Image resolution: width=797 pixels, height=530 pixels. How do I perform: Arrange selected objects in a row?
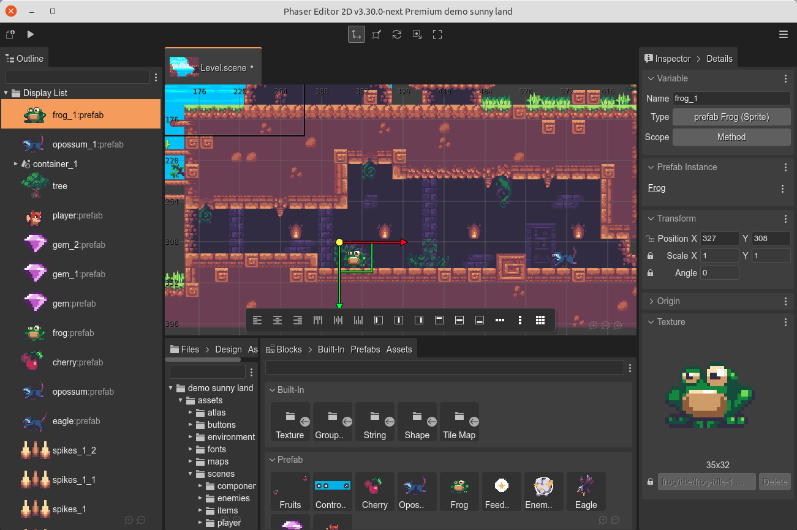pos(500,320)
